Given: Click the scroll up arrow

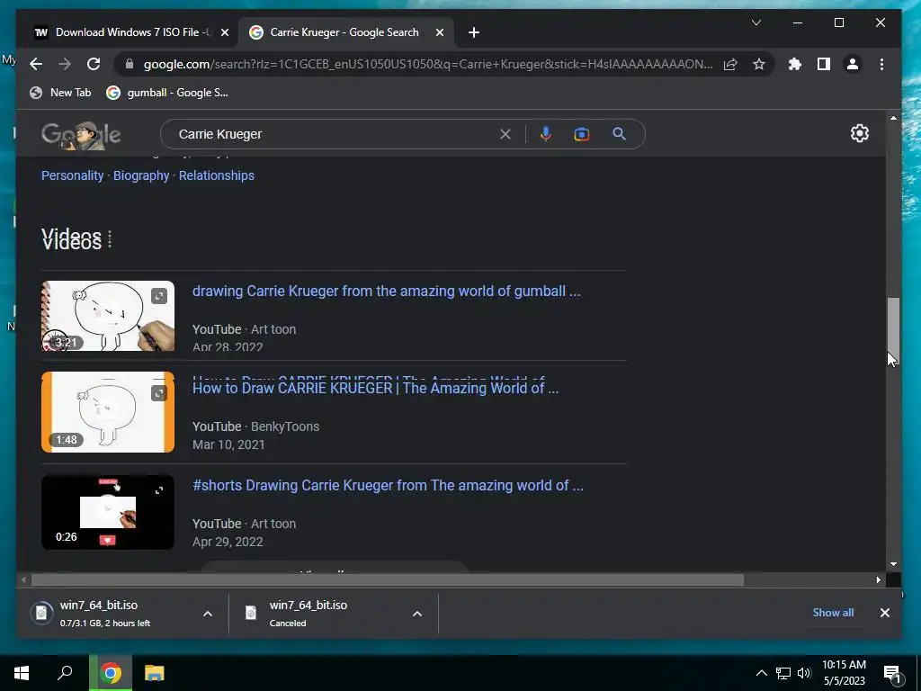Looking at the screenshot, I should pos(893,118).
